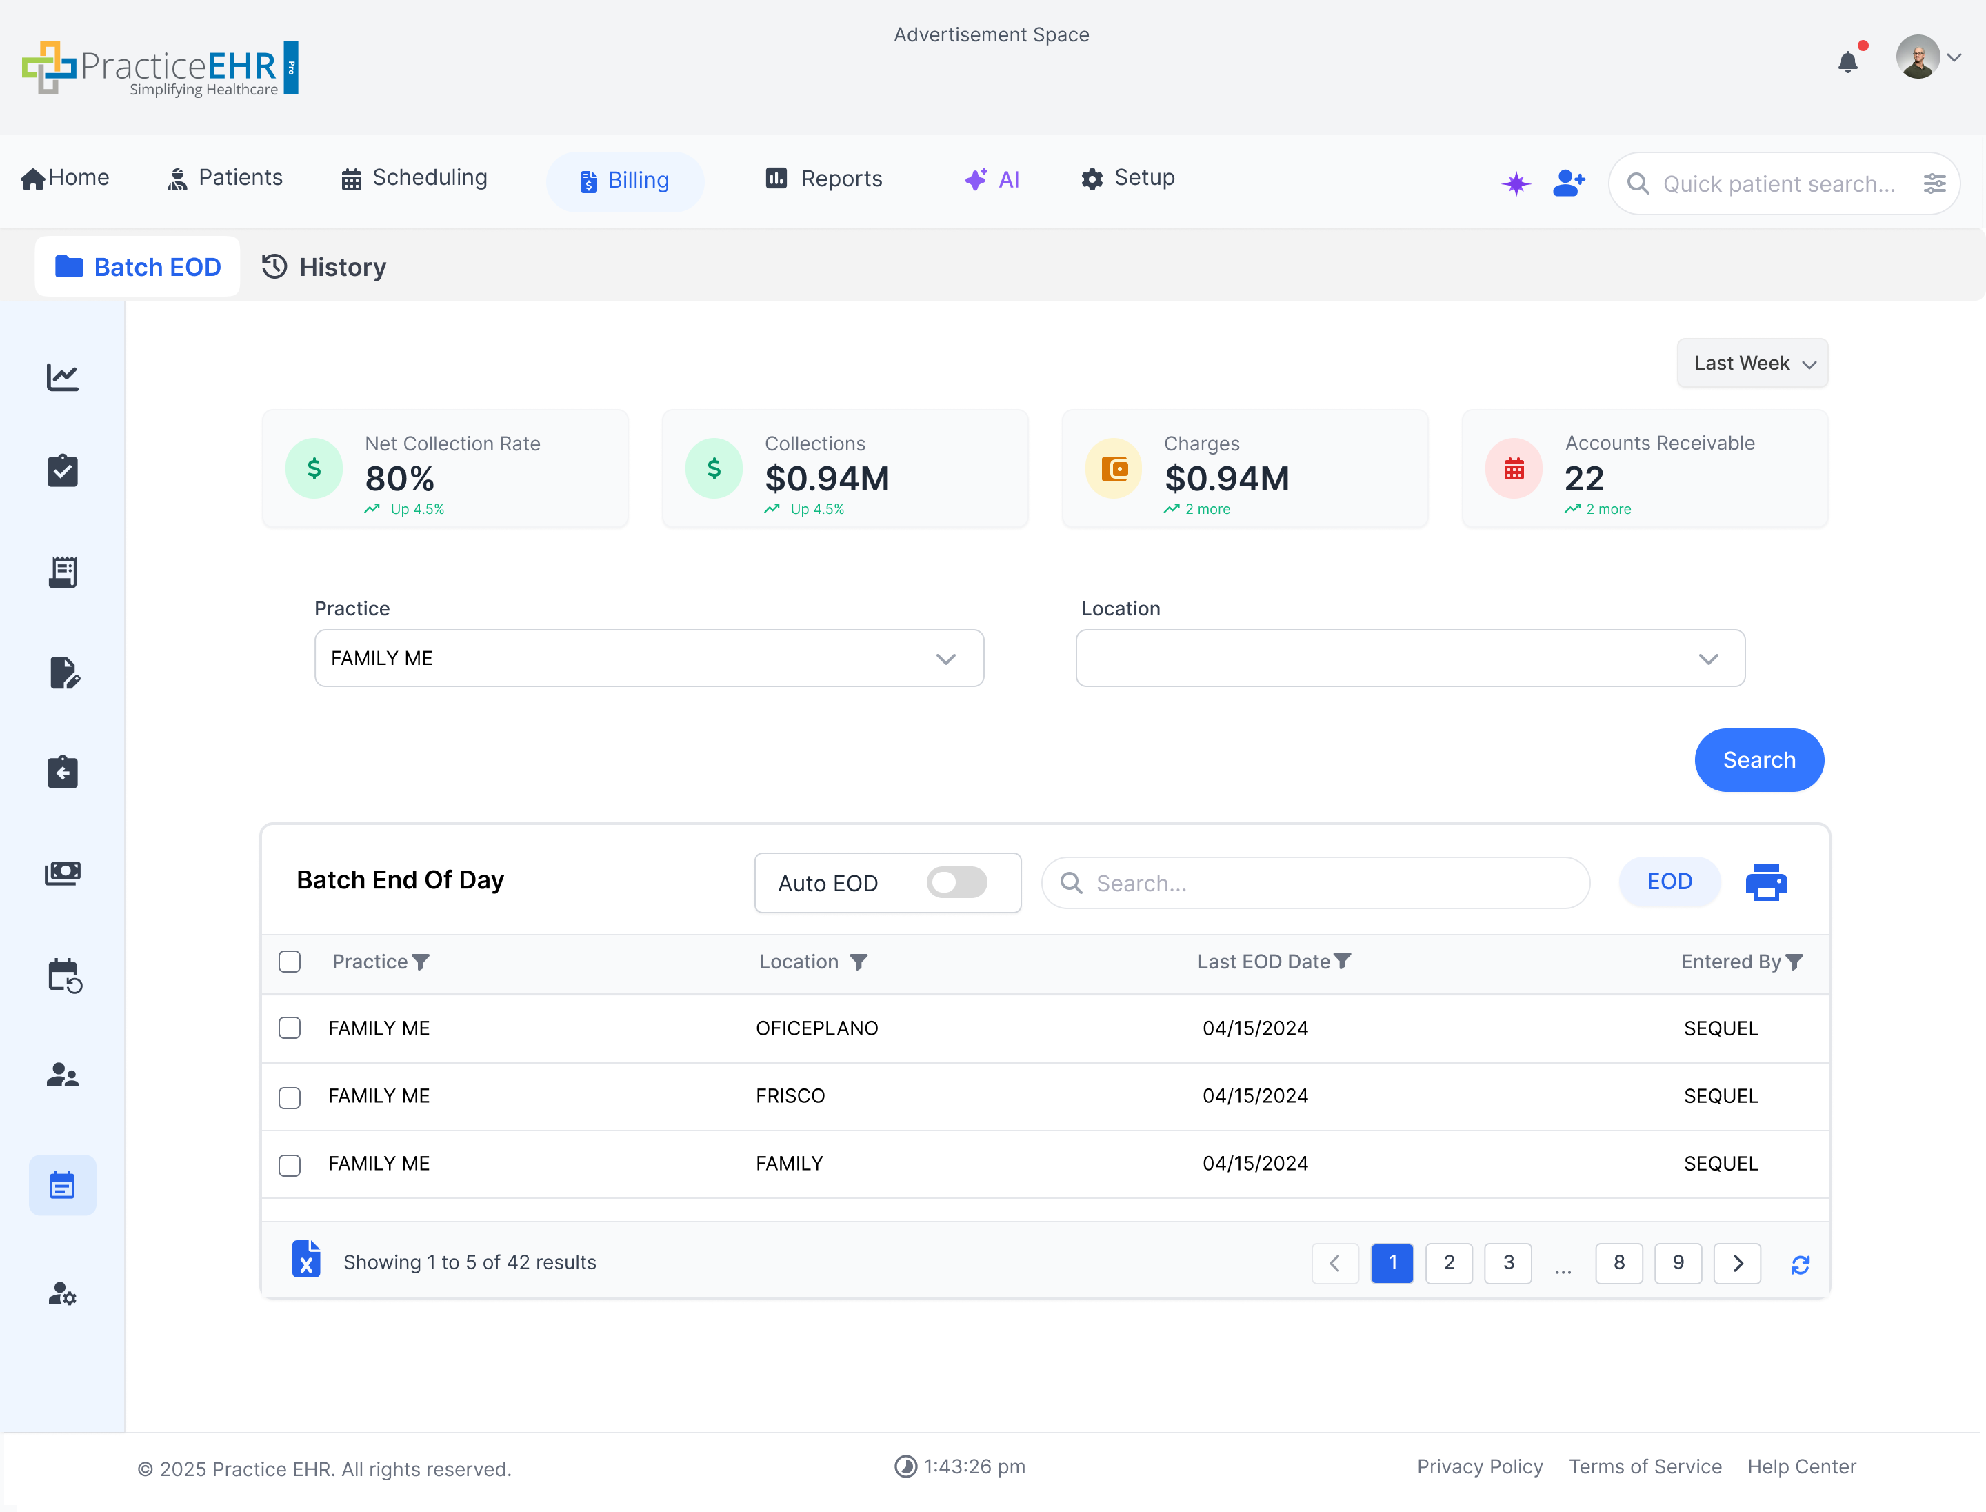Open the notifications bell

tap(1848, 60)
